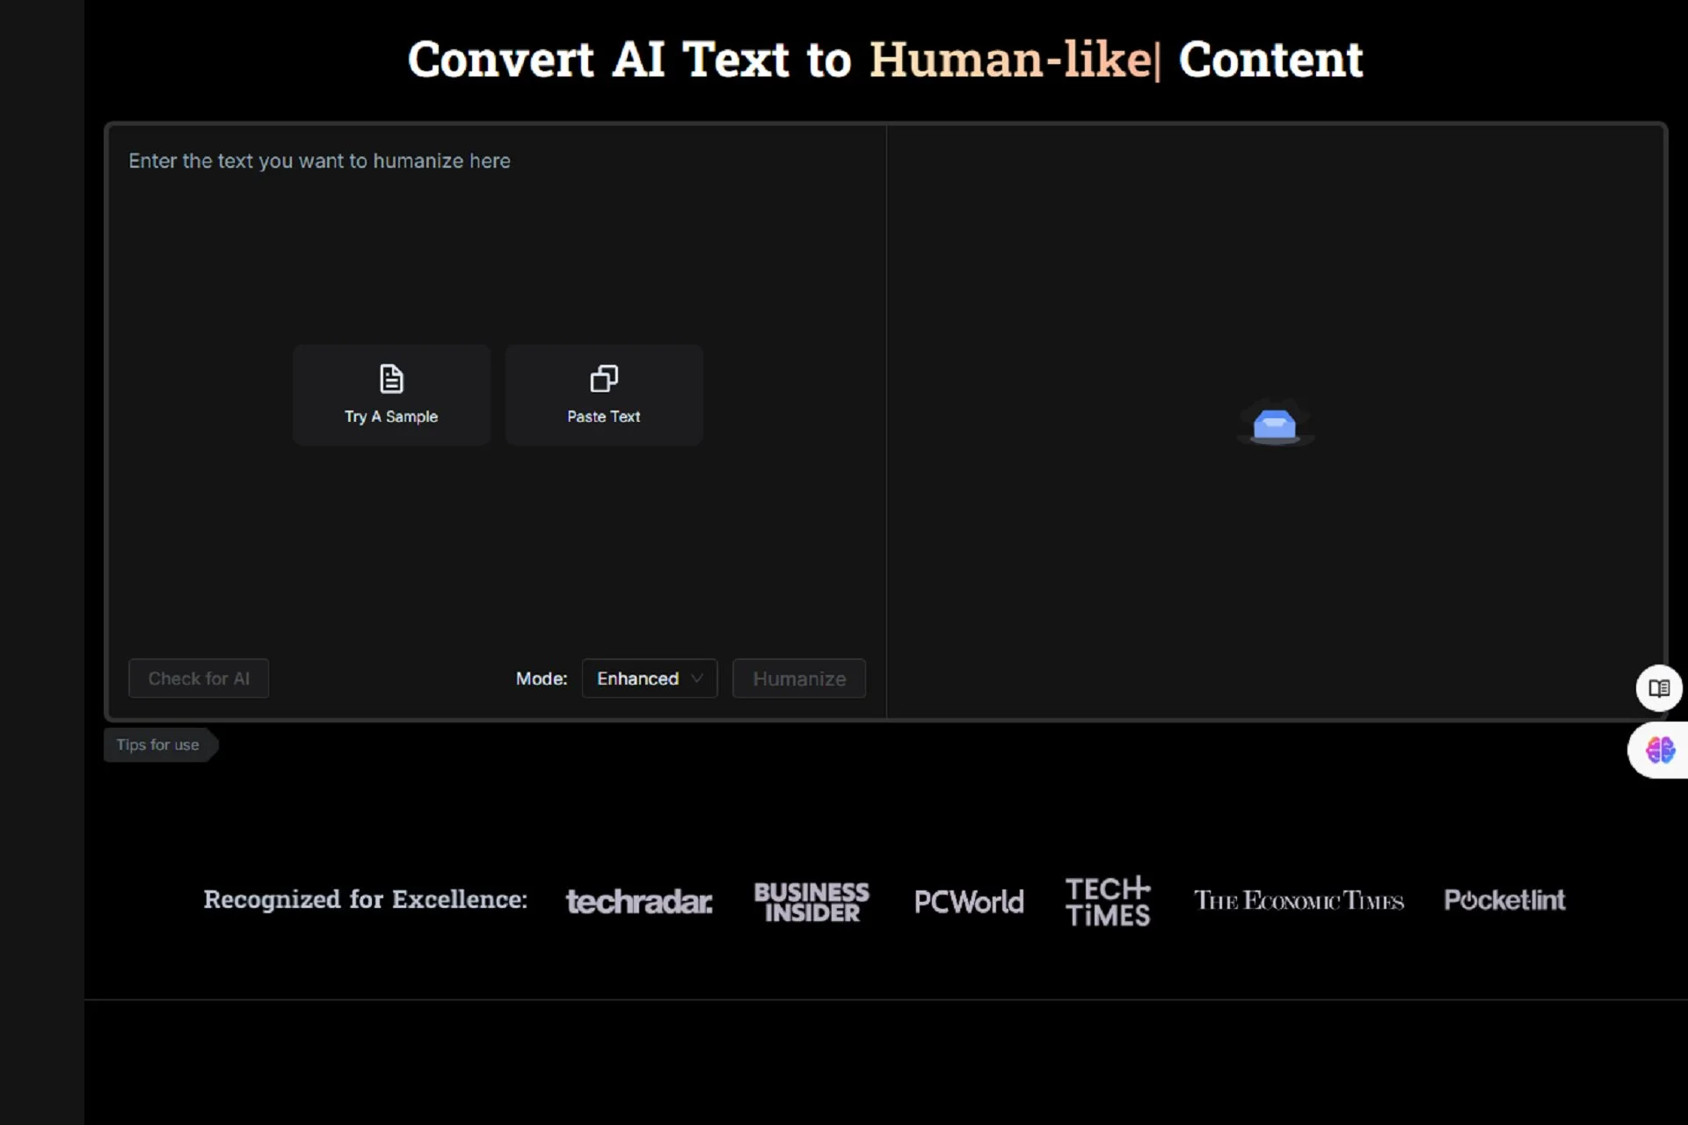Click the brain AI icon on right sidebar
The height and width of the screenshot is (1125, 1688).
[1661, 750]
